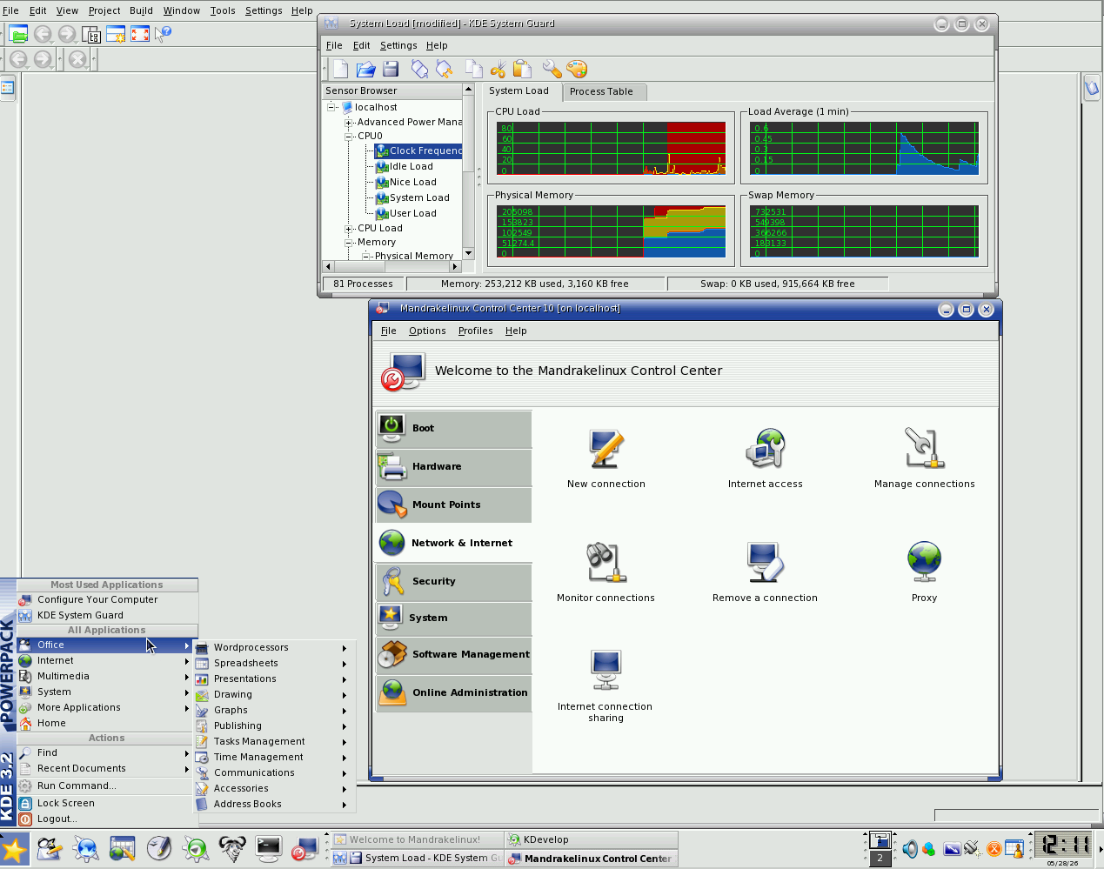Expand the Advanced Power Management node
The width and height of the screenshot is (1104, 869).
tap(349, 123)
